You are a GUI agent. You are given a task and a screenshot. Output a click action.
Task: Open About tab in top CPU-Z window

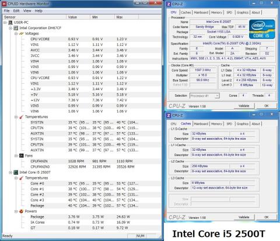(256, 12)
